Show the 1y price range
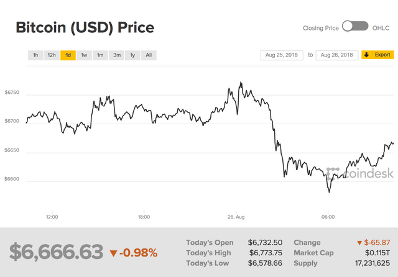The width and height of the screenshot is (398, 277). (x=132, y=55)
